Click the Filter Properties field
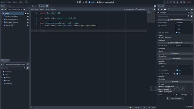 pos(174,16)
